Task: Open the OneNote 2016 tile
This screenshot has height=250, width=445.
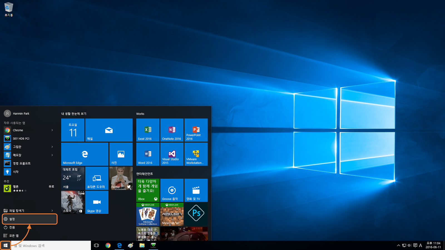Action: coord(172,130)
